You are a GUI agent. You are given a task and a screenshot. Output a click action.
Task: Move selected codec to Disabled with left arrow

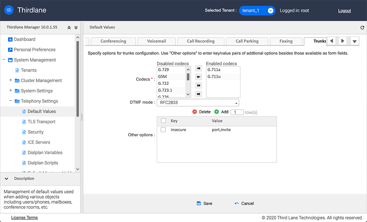pyautogui.click(x=199, y=77)
